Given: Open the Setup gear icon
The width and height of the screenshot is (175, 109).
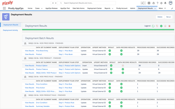Looking at the screenshot, I should [161, 3].
